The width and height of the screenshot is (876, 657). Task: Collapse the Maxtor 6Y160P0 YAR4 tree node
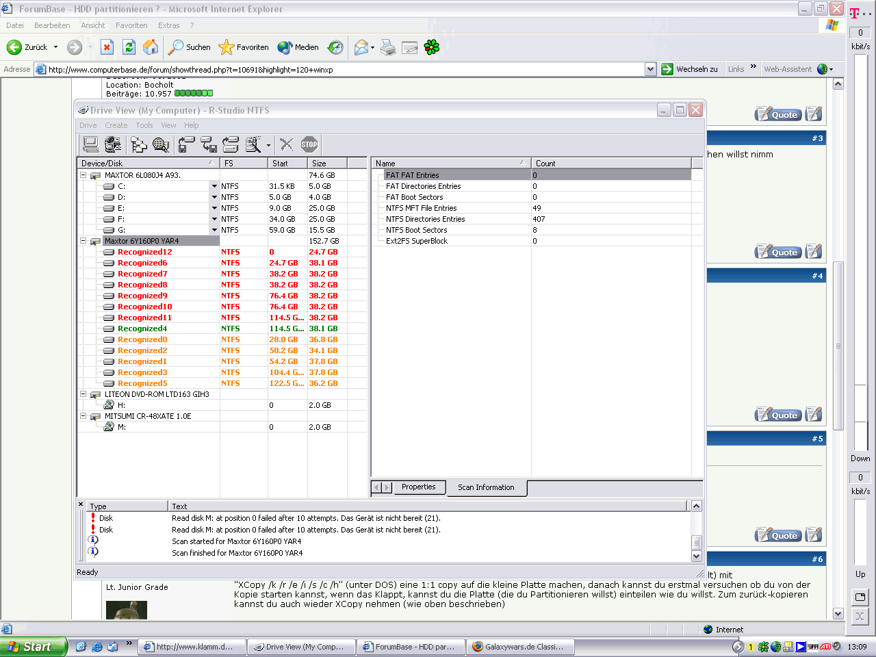pos(83,241)
